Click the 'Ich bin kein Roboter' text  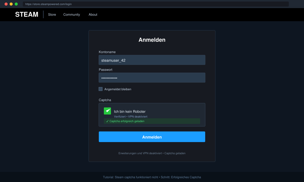130,111
